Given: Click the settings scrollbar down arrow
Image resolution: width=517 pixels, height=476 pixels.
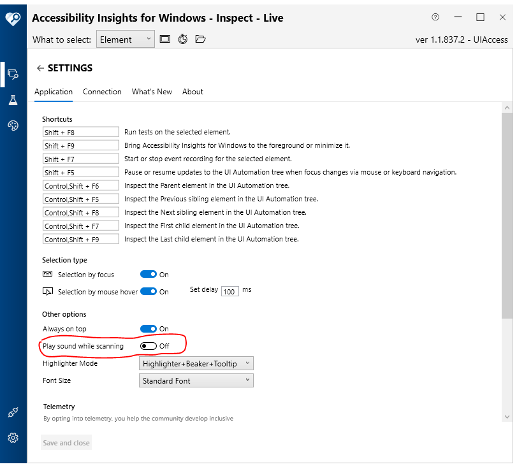Looking at the screenshot, I should (x=507, y=417).
